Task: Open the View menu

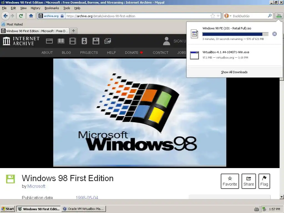Action: pyautogui.click(x=23, y=8)
